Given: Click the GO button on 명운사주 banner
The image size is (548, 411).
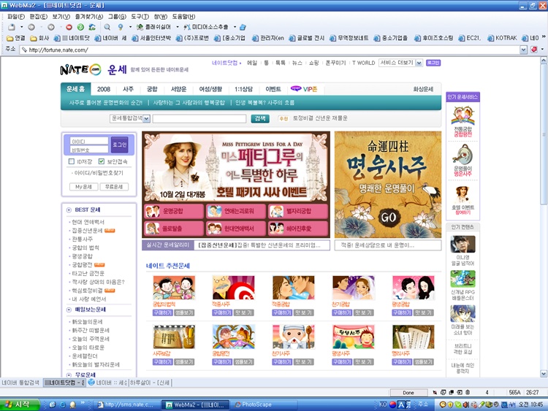Looking at the screenshot, I should (x=388, y=218).
